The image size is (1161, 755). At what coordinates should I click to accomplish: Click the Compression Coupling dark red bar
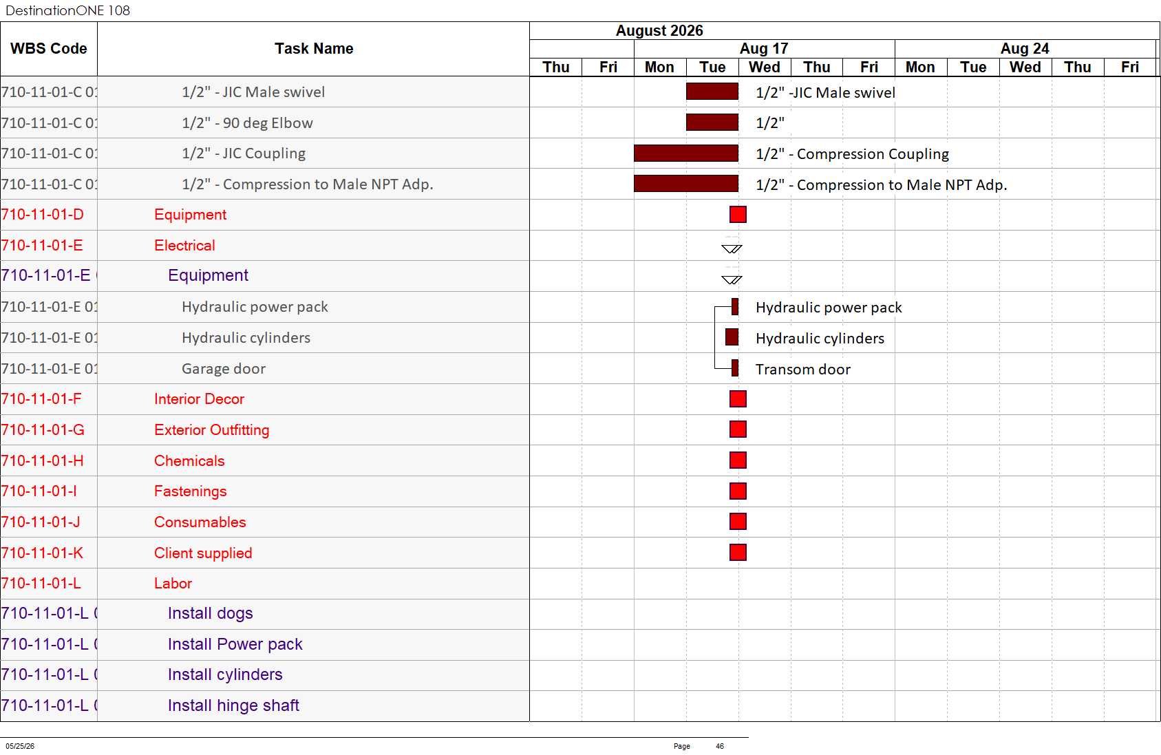click(x=686, y=153)
